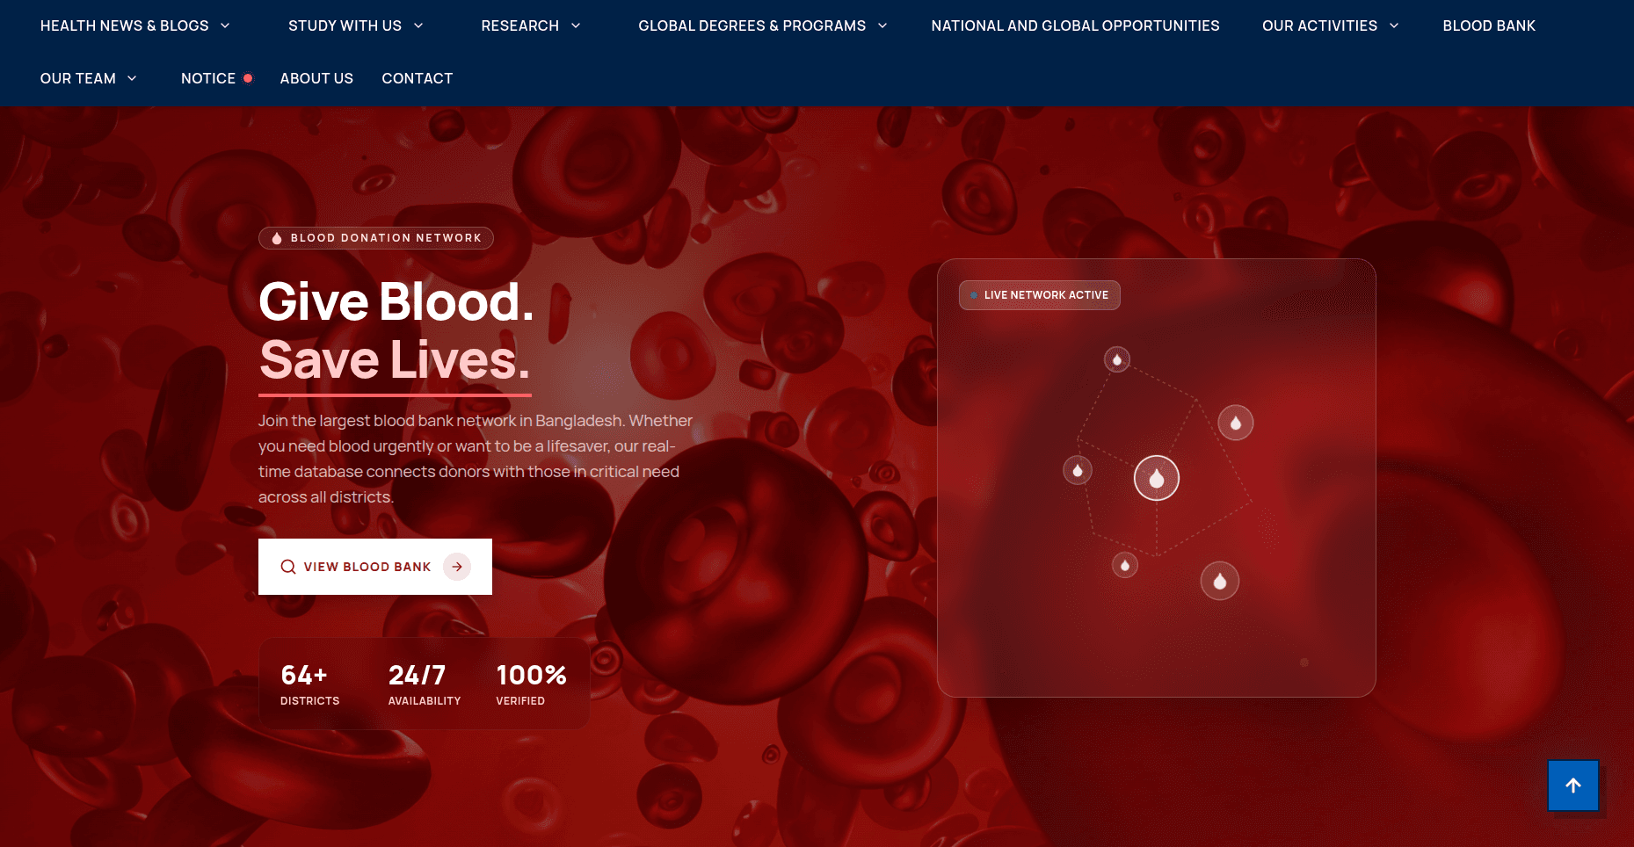Expand the Health News & Blogs chevron
Viewport: 1634px width, 847px height.
[x=225, y=25]
